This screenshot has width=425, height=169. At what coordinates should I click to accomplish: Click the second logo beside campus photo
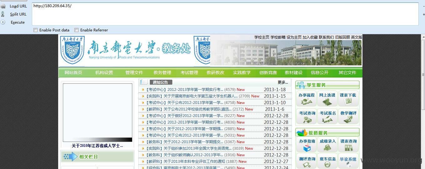[x=202, y=51]
